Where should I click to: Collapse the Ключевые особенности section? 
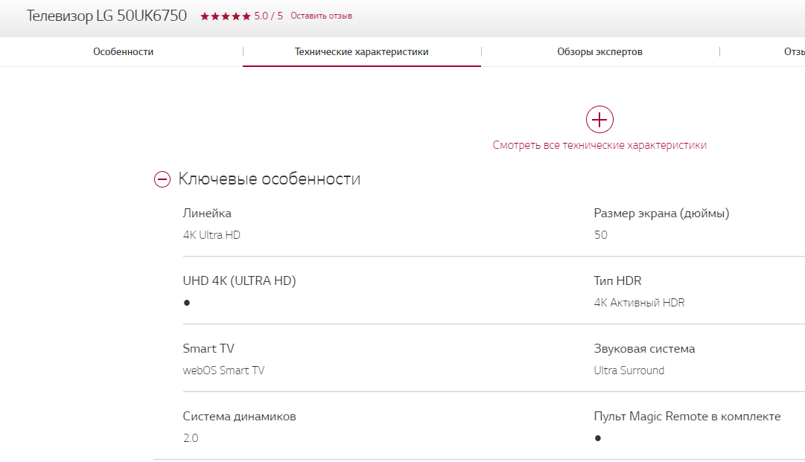tap(162, 179)
